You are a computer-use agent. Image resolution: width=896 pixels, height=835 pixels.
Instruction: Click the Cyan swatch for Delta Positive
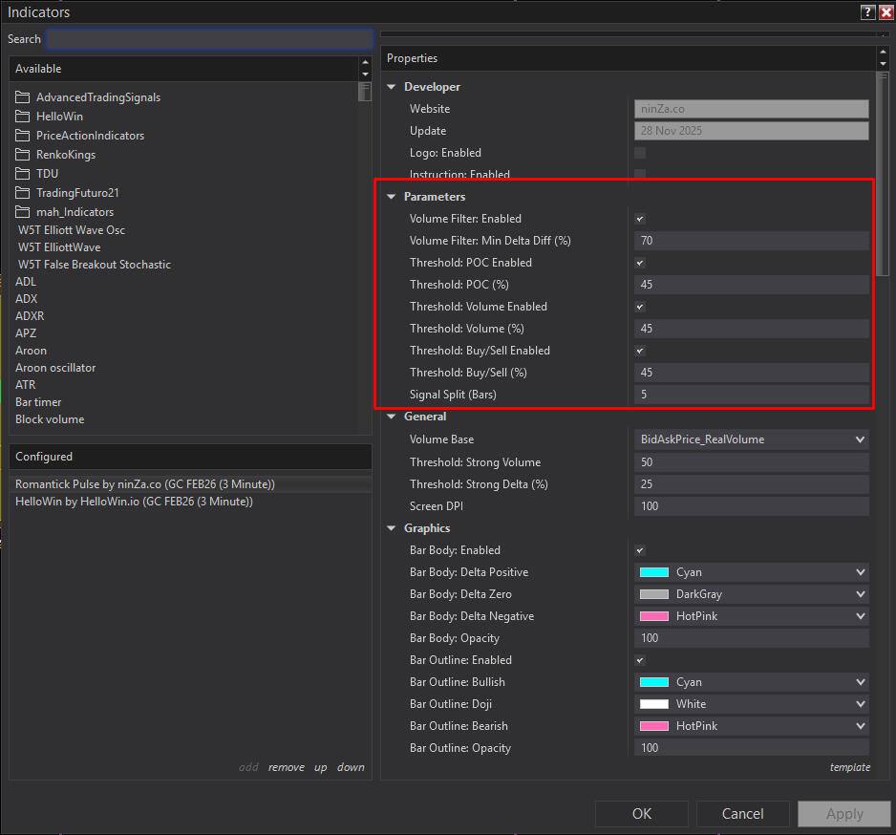pos(654,572)
